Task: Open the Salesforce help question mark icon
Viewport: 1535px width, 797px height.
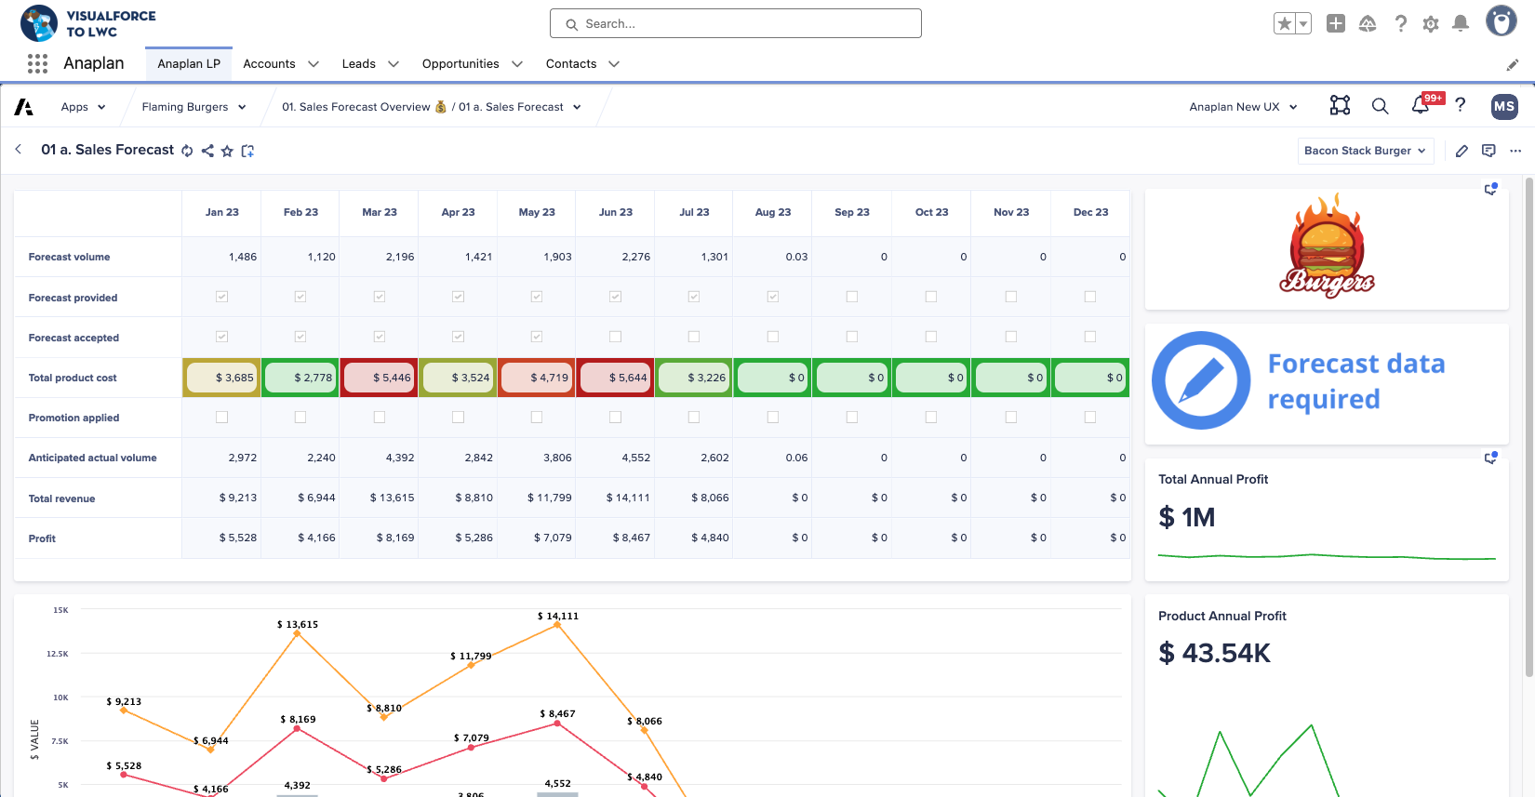Action: (x=1400, y=24)
